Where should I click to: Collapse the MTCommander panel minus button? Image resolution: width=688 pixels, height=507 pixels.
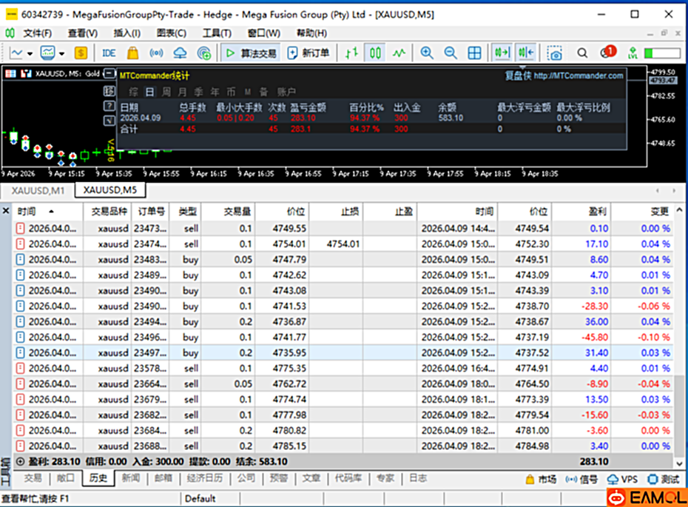108,73
